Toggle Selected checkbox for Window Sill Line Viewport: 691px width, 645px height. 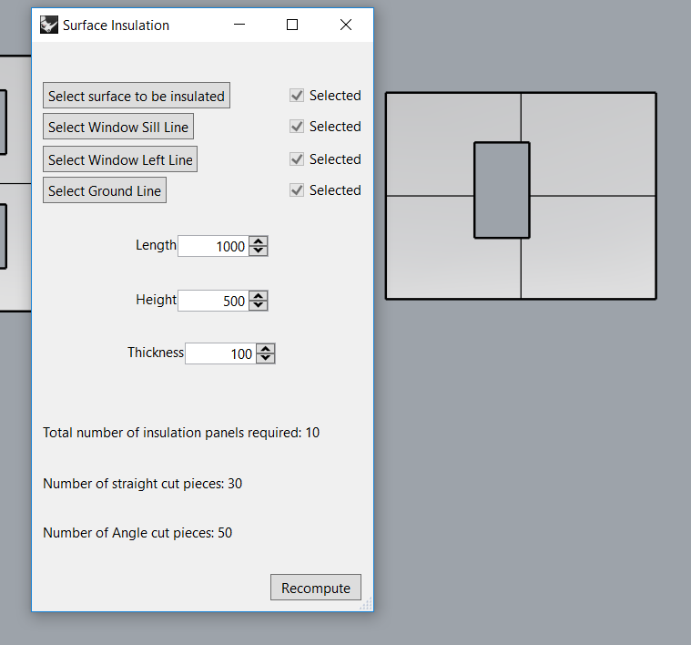(297, 127)
